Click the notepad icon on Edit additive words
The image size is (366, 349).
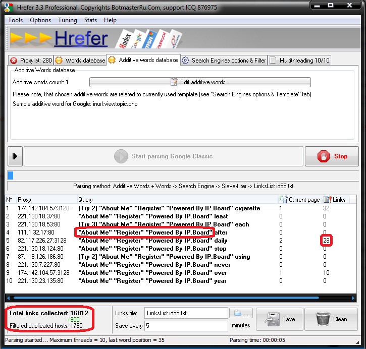(x=174, y=82)
